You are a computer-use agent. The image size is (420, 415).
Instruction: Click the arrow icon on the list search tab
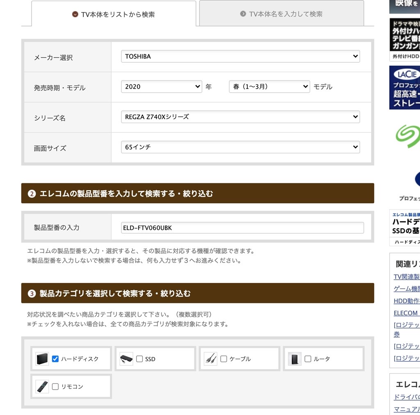coord(75,14)
